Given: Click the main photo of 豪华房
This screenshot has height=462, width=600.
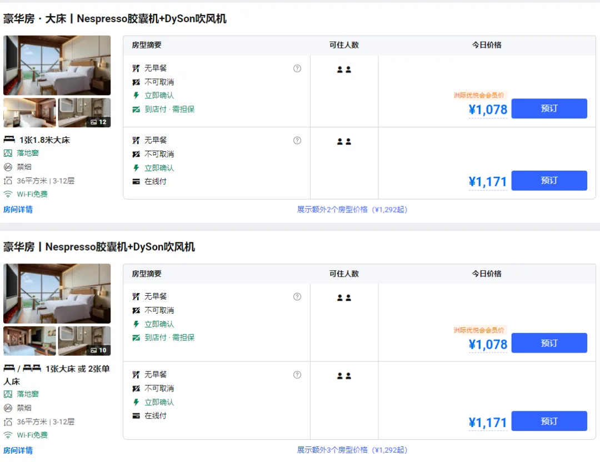Looking at the screenshot, I should click(57, 294).
